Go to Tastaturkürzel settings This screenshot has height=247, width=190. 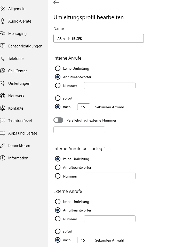pyautogui.click(x=20, y=121)
